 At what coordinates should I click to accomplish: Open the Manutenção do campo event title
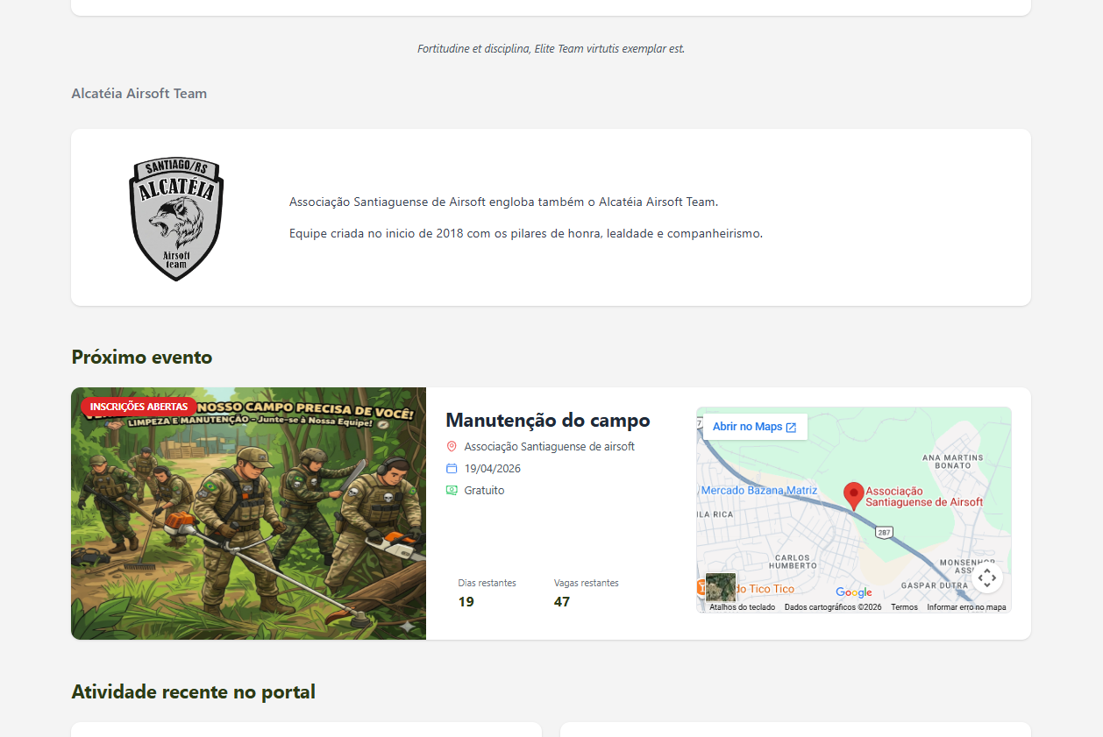pos(548,421)
